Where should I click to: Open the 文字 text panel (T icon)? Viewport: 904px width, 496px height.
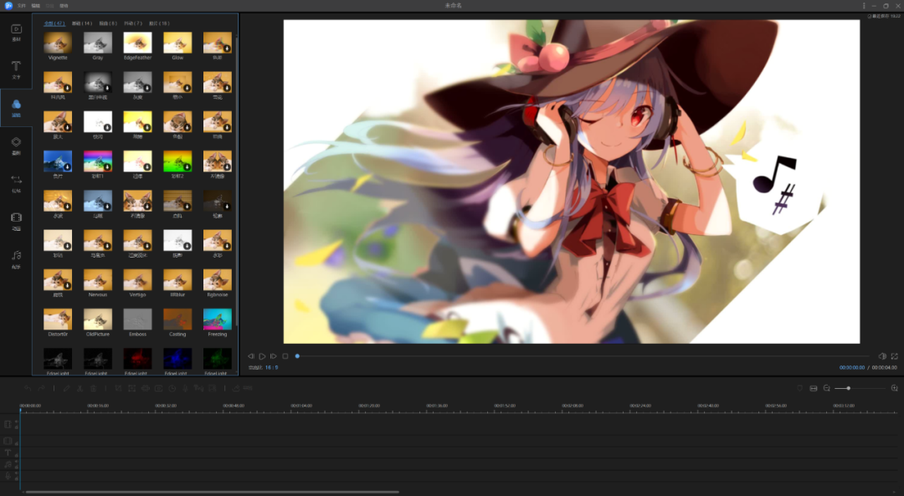[x=16, y=69]
